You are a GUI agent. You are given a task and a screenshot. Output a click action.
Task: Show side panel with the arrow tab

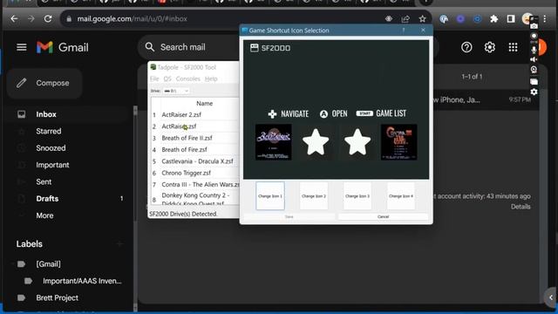click(551, 297)
